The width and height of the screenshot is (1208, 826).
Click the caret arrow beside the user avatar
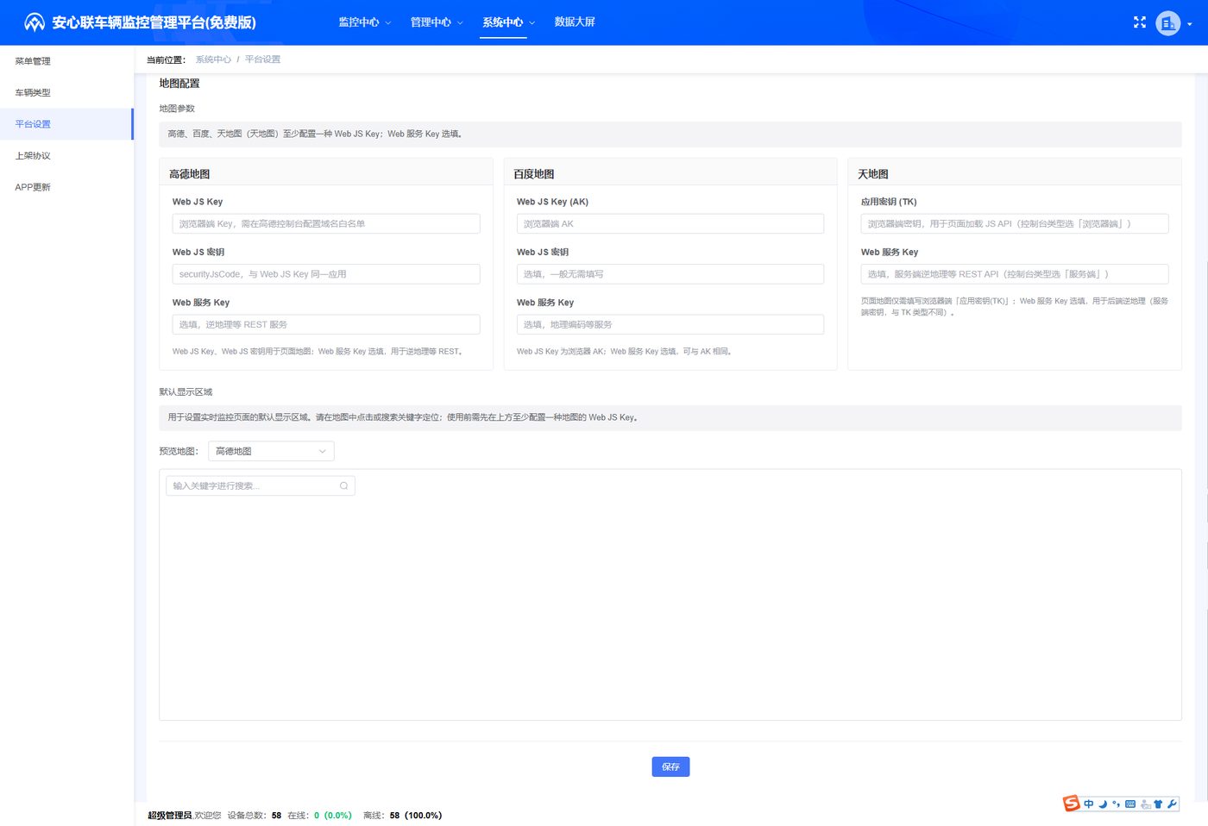pos(1190,24)
